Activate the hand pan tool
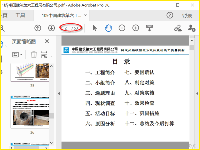The width and height of the screenshot is (200, 150). point(108,28)
